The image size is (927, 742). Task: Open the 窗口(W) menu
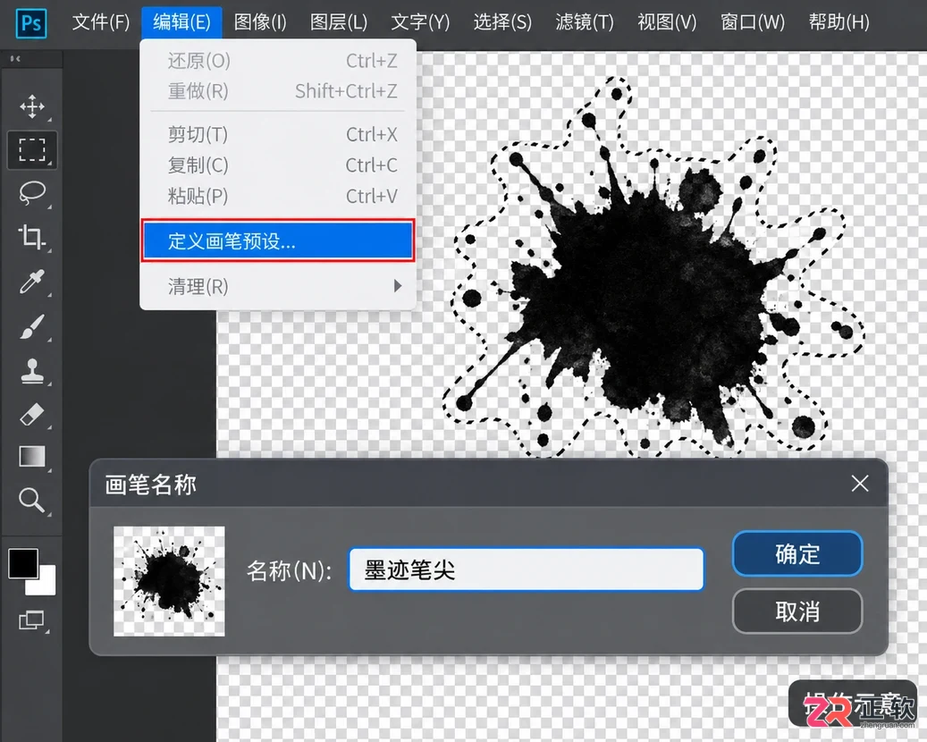[x=753, y=22]
